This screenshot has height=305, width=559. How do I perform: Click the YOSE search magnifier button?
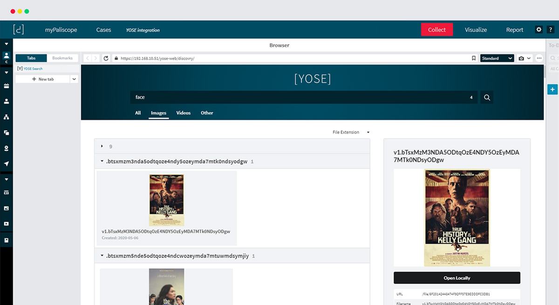pos(487,97)
